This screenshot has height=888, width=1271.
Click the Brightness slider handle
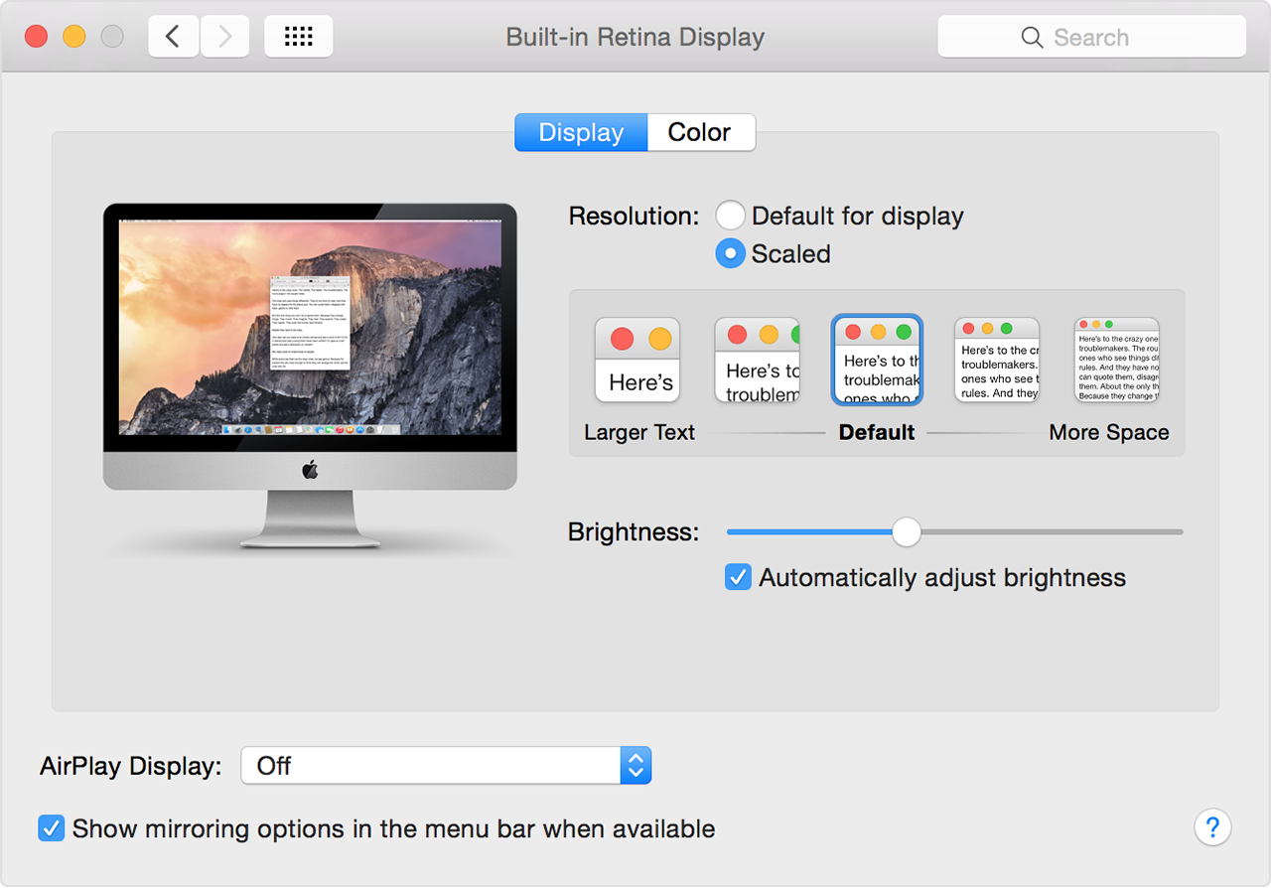pos(906,532)
